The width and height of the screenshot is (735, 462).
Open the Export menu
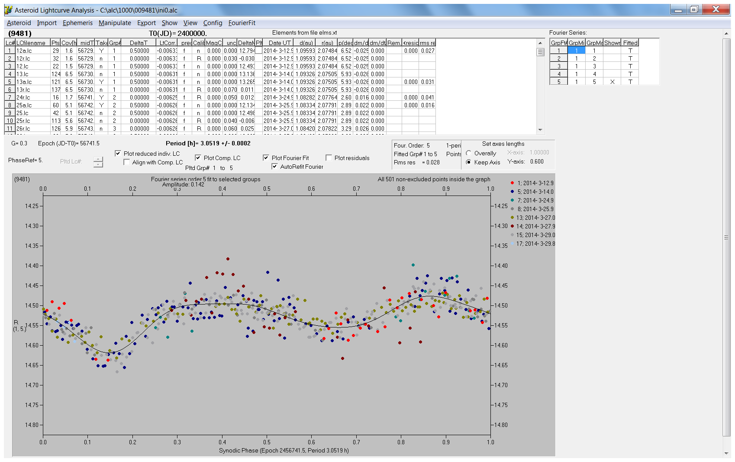pos(146,23)
